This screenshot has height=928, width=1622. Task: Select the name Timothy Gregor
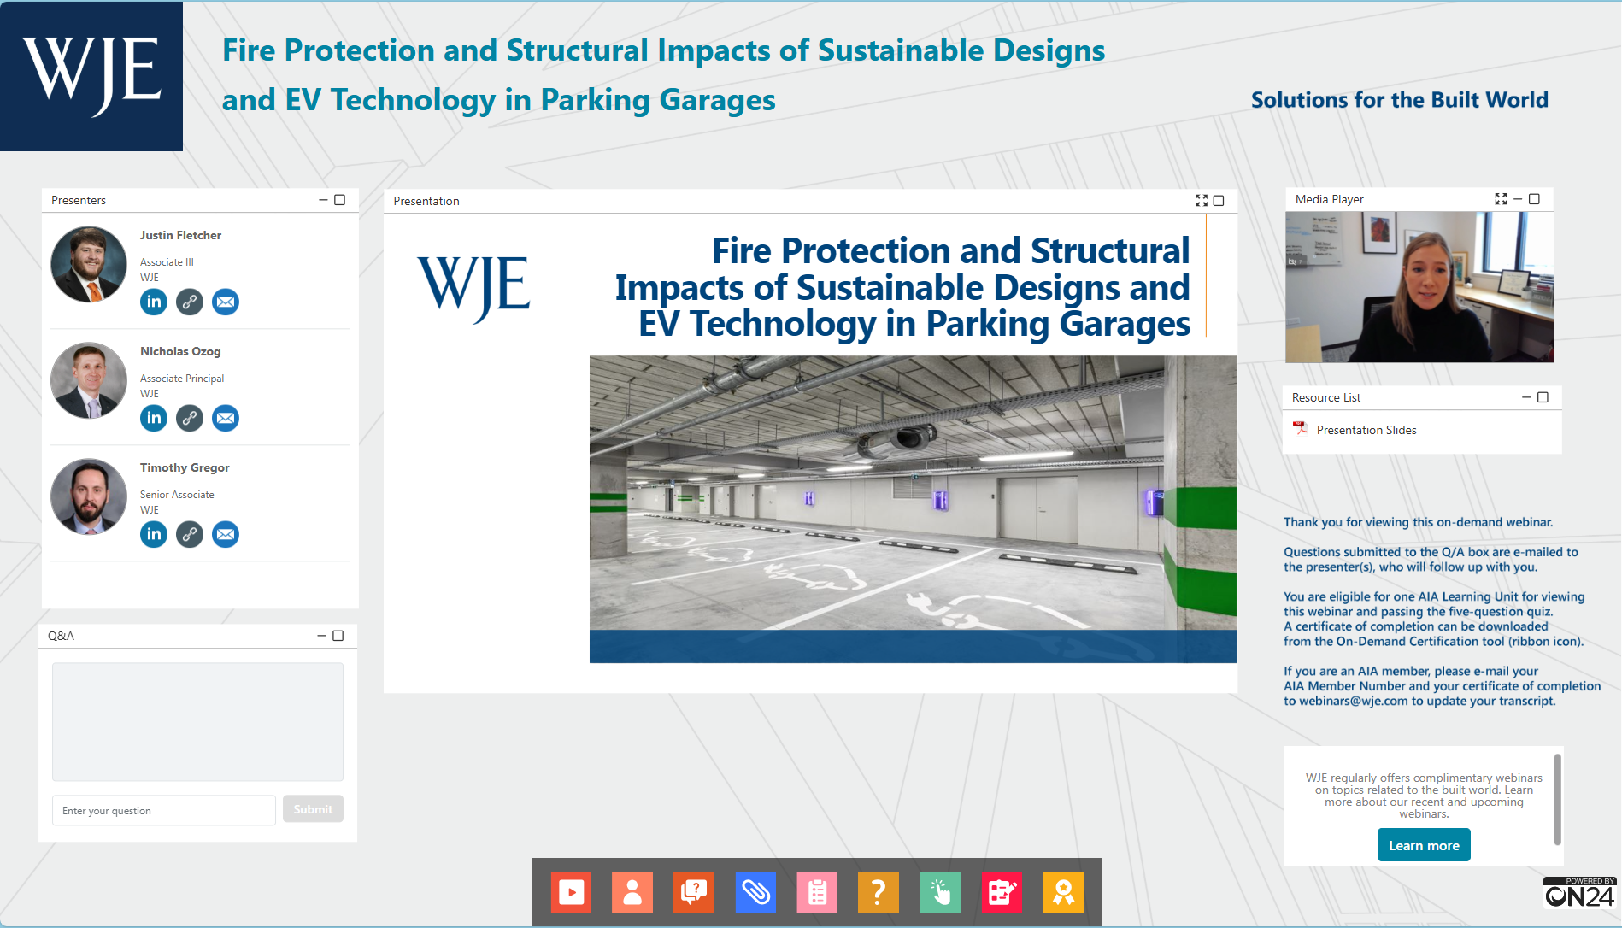185,467
